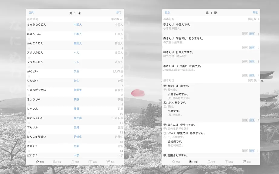Click 朗读 for sentence 2 森さんは学生では

pos(245,48)
